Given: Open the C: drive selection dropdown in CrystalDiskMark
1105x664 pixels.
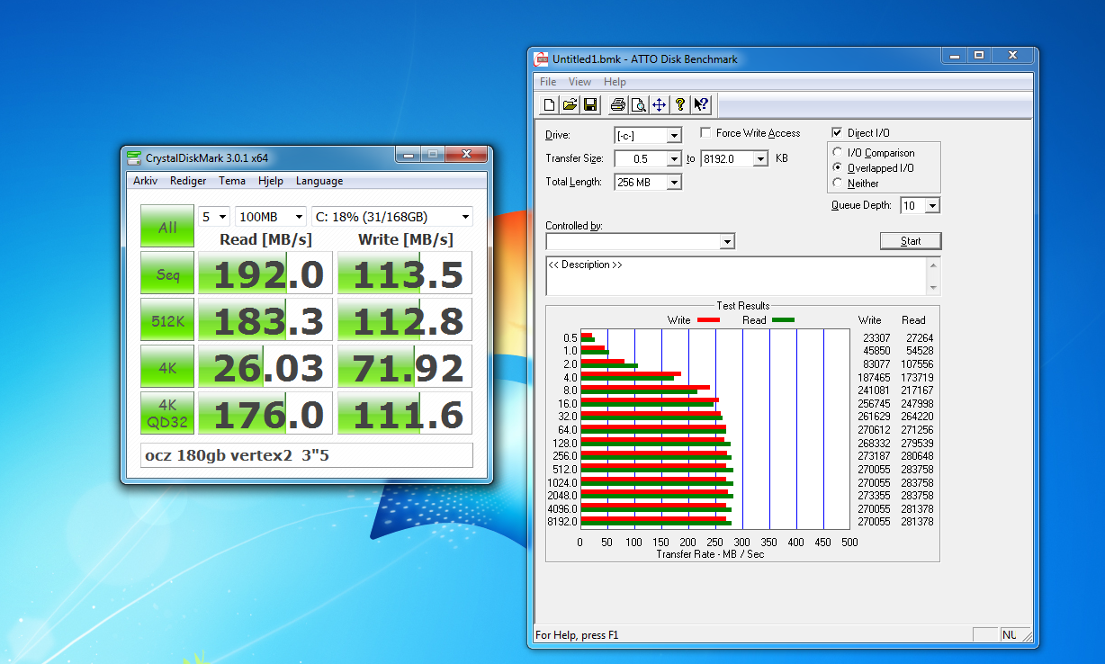Looking at the screenshot, I should [x=391, y=217].
